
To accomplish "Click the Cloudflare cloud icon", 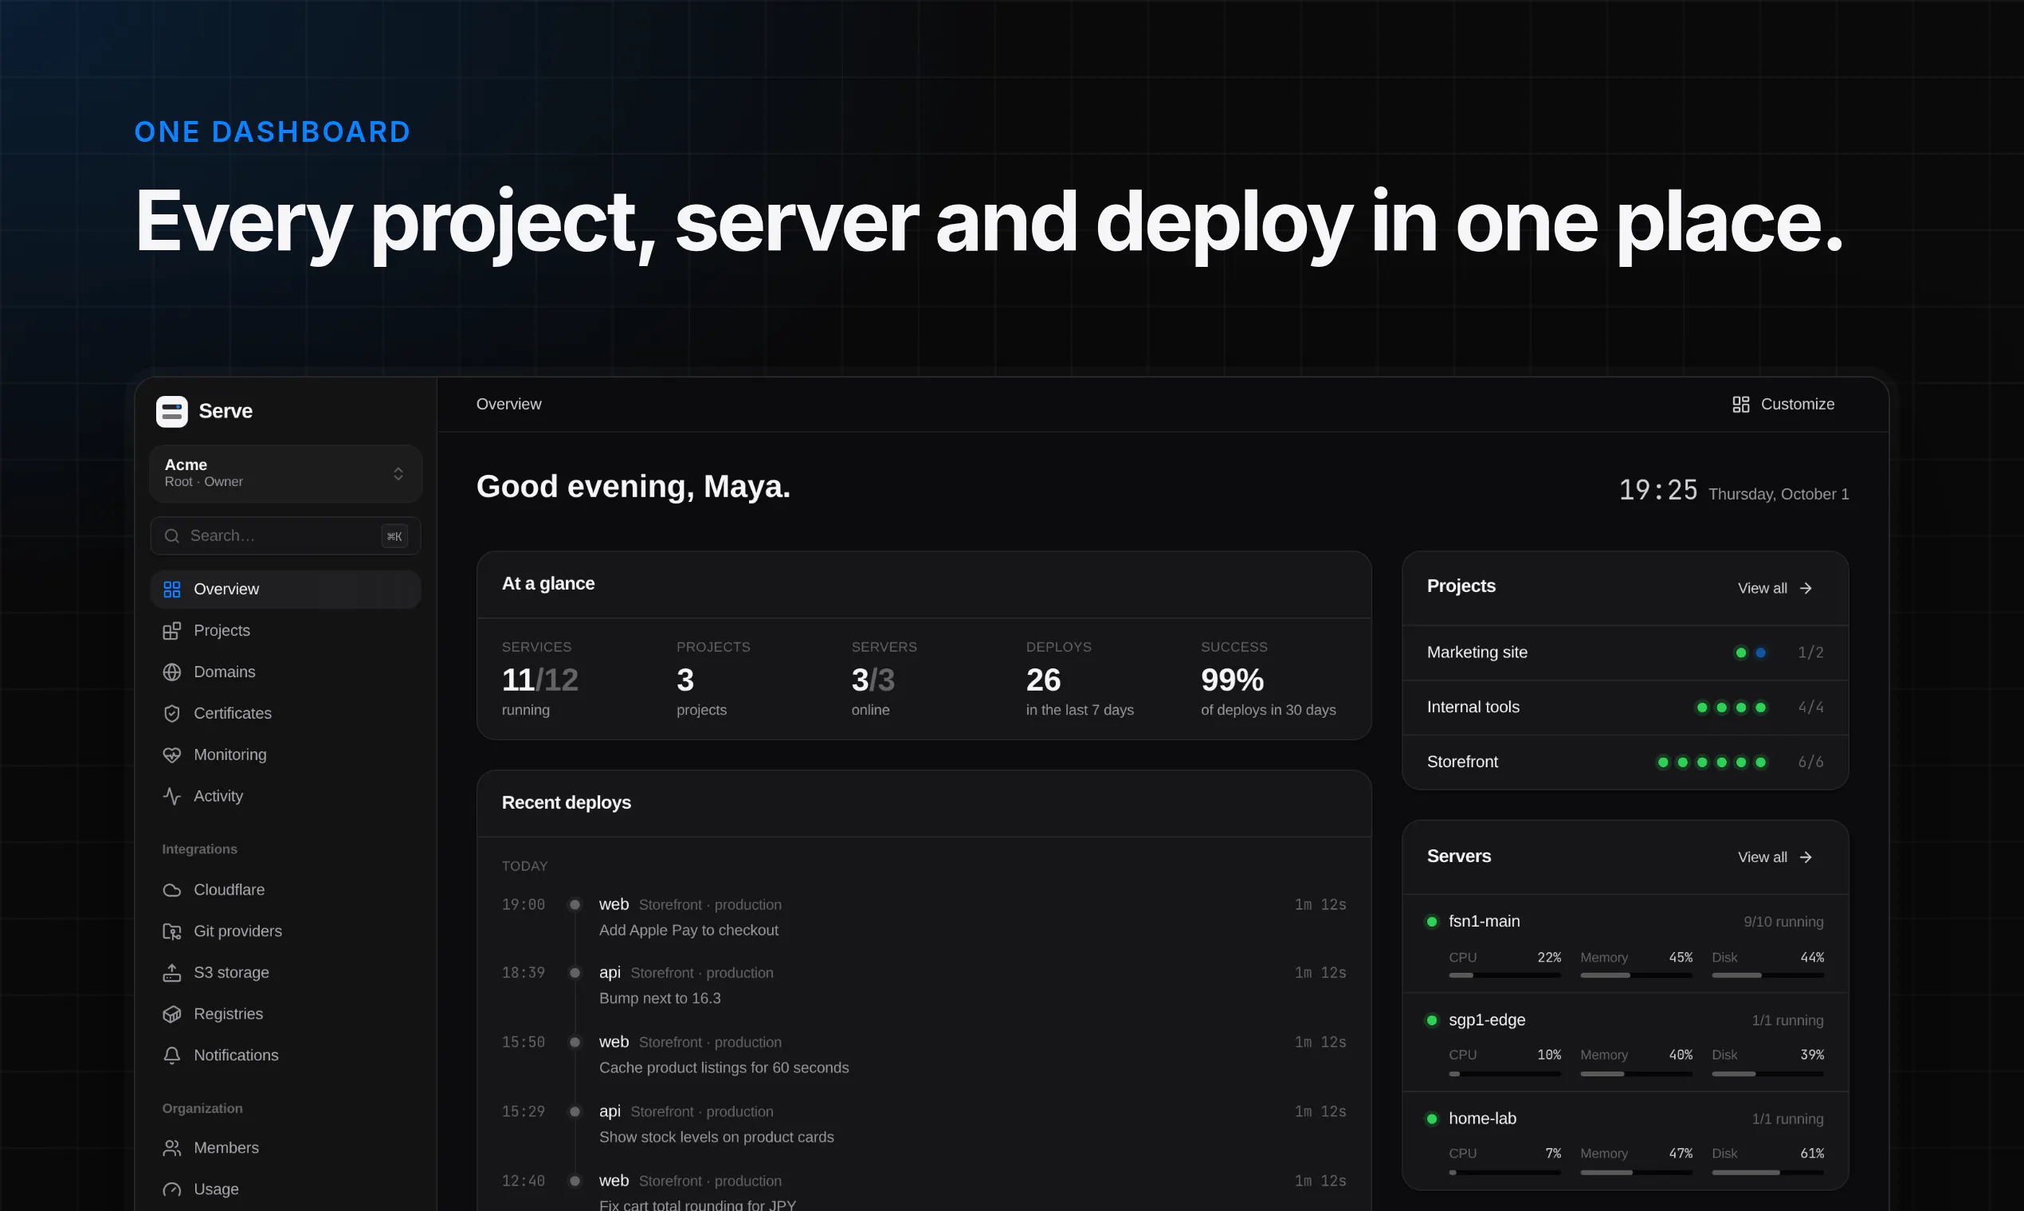I will tap(171, 890).
